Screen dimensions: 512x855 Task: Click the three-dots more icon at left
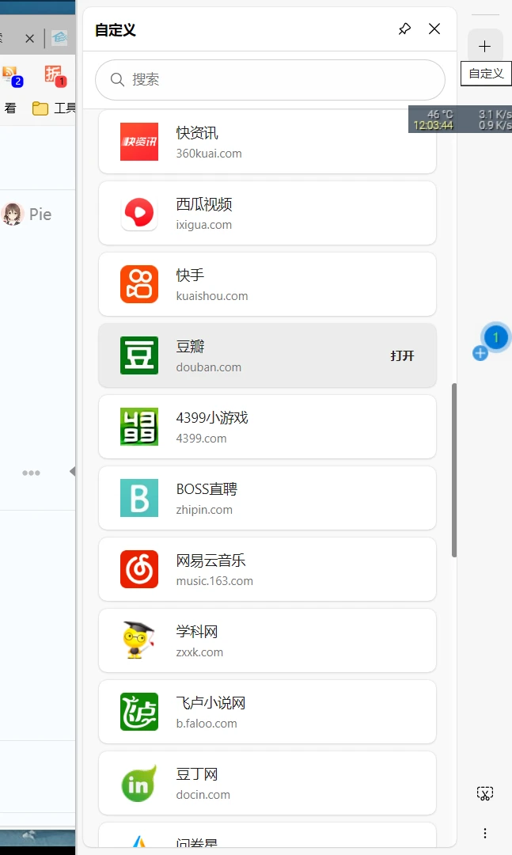[x=31, y=473]
